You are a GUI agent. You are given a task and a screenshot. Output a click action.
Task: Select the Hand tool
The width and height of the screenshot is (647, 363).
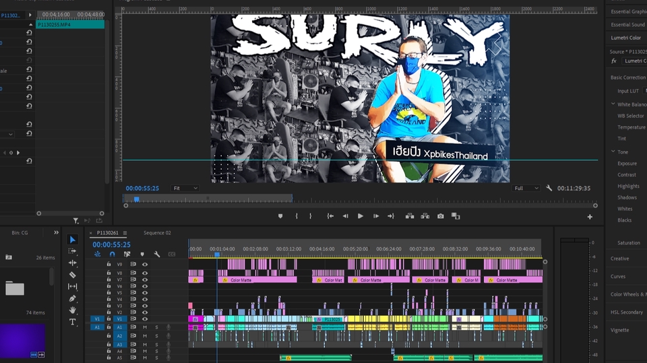click(73, 310)
